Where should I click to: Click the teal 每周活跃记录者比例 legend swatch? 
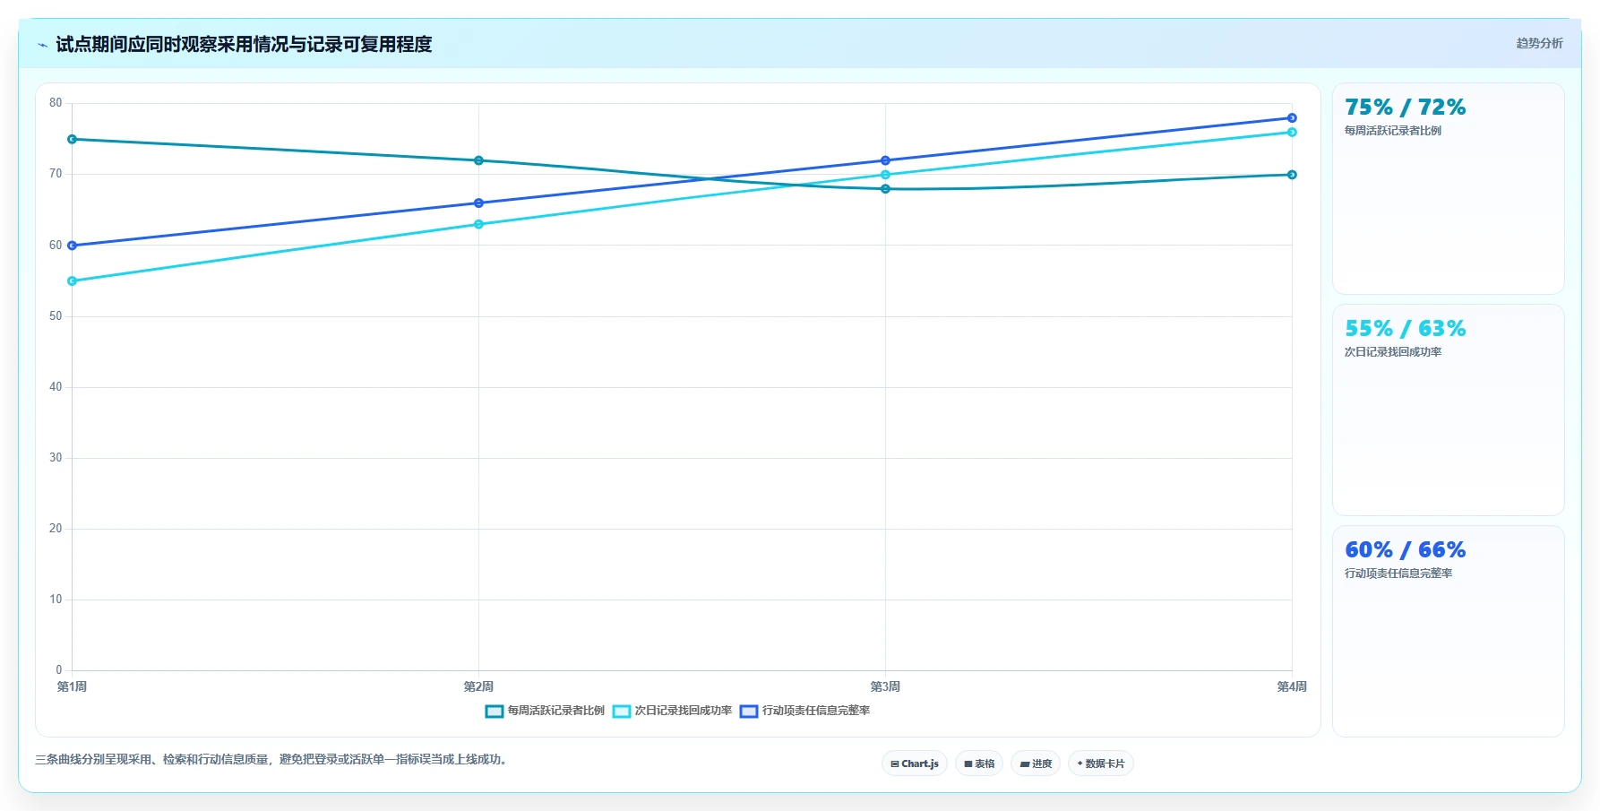pos(495,712)
